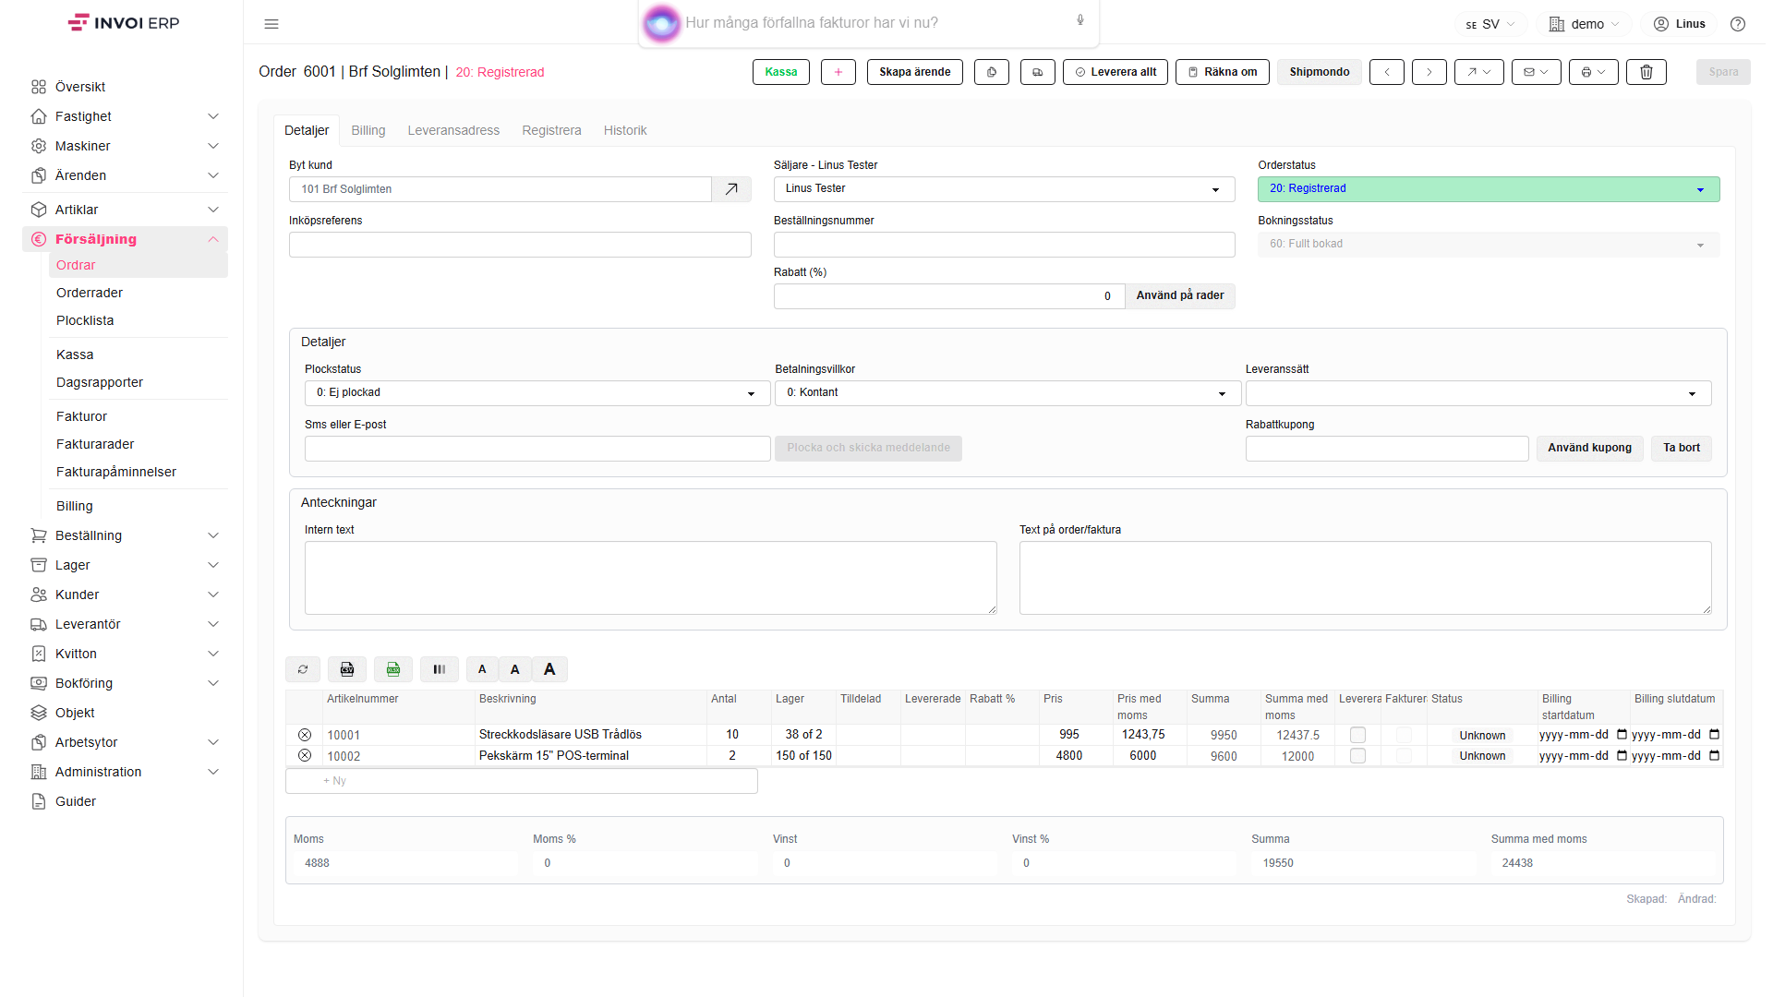Open the column chooser icon

pyautogui.click(x=440, y=669)
